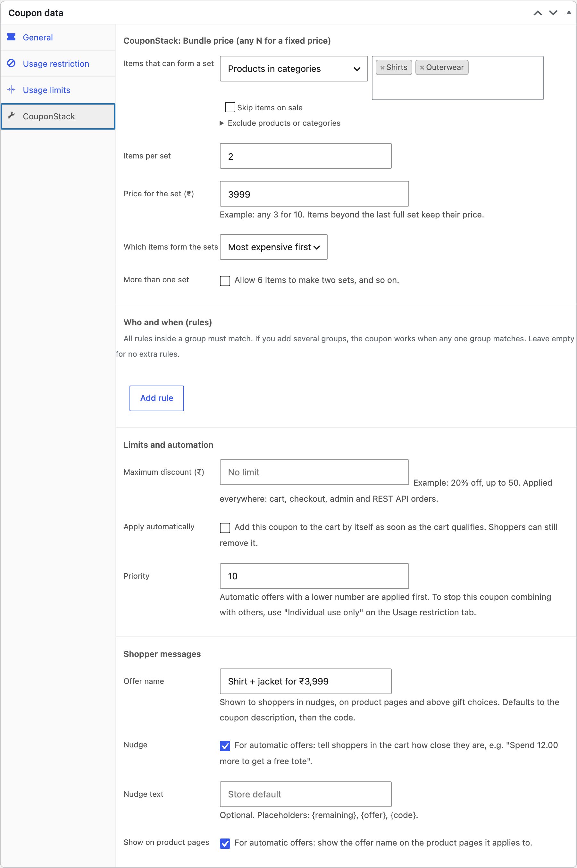Click the Usage limits arrows icon
Image resolution: width=577 pixels, height=868 pixels.
(x=12, y=89)
